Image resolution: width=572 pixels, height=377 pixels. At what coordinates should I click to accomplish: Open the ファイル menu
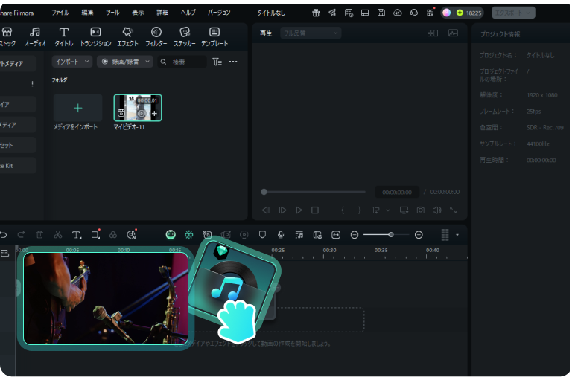click(x=60, y=13)
